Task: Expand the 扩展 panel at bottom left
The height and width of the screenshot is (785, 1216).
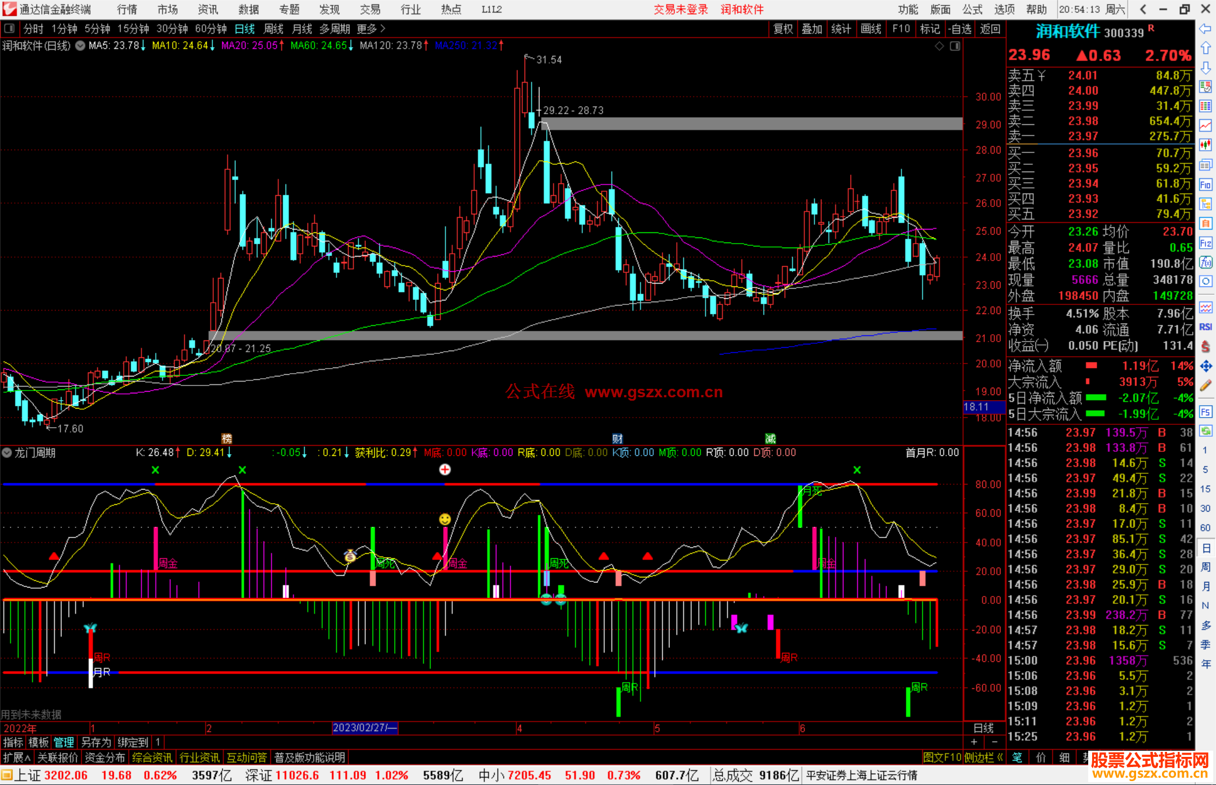Action: point(17,757)
